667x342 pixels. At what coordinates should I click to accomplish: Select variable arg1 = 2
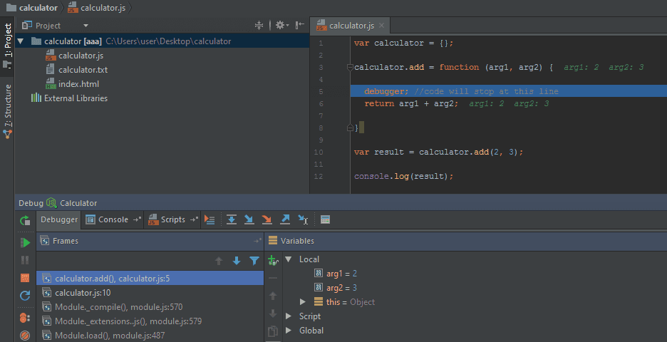pos(336,274)
